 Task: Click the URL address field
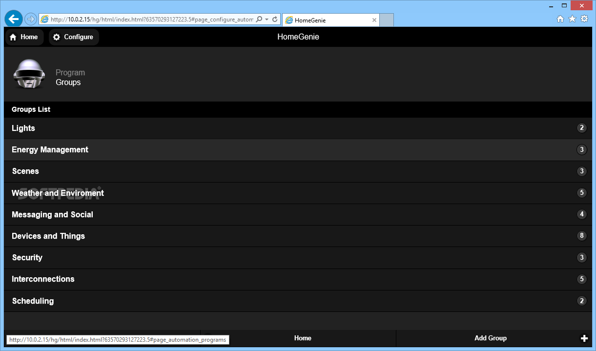coord(151,20)
